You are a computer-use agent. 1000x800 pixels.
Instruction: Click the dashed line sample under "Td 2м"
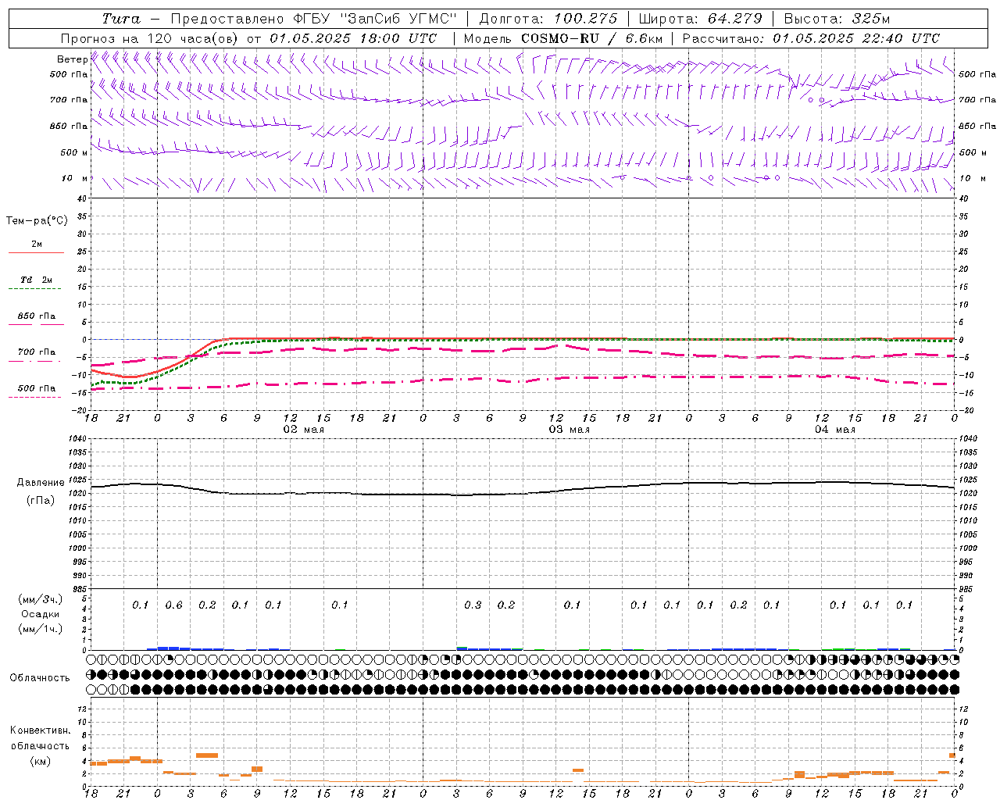point(34,288)
